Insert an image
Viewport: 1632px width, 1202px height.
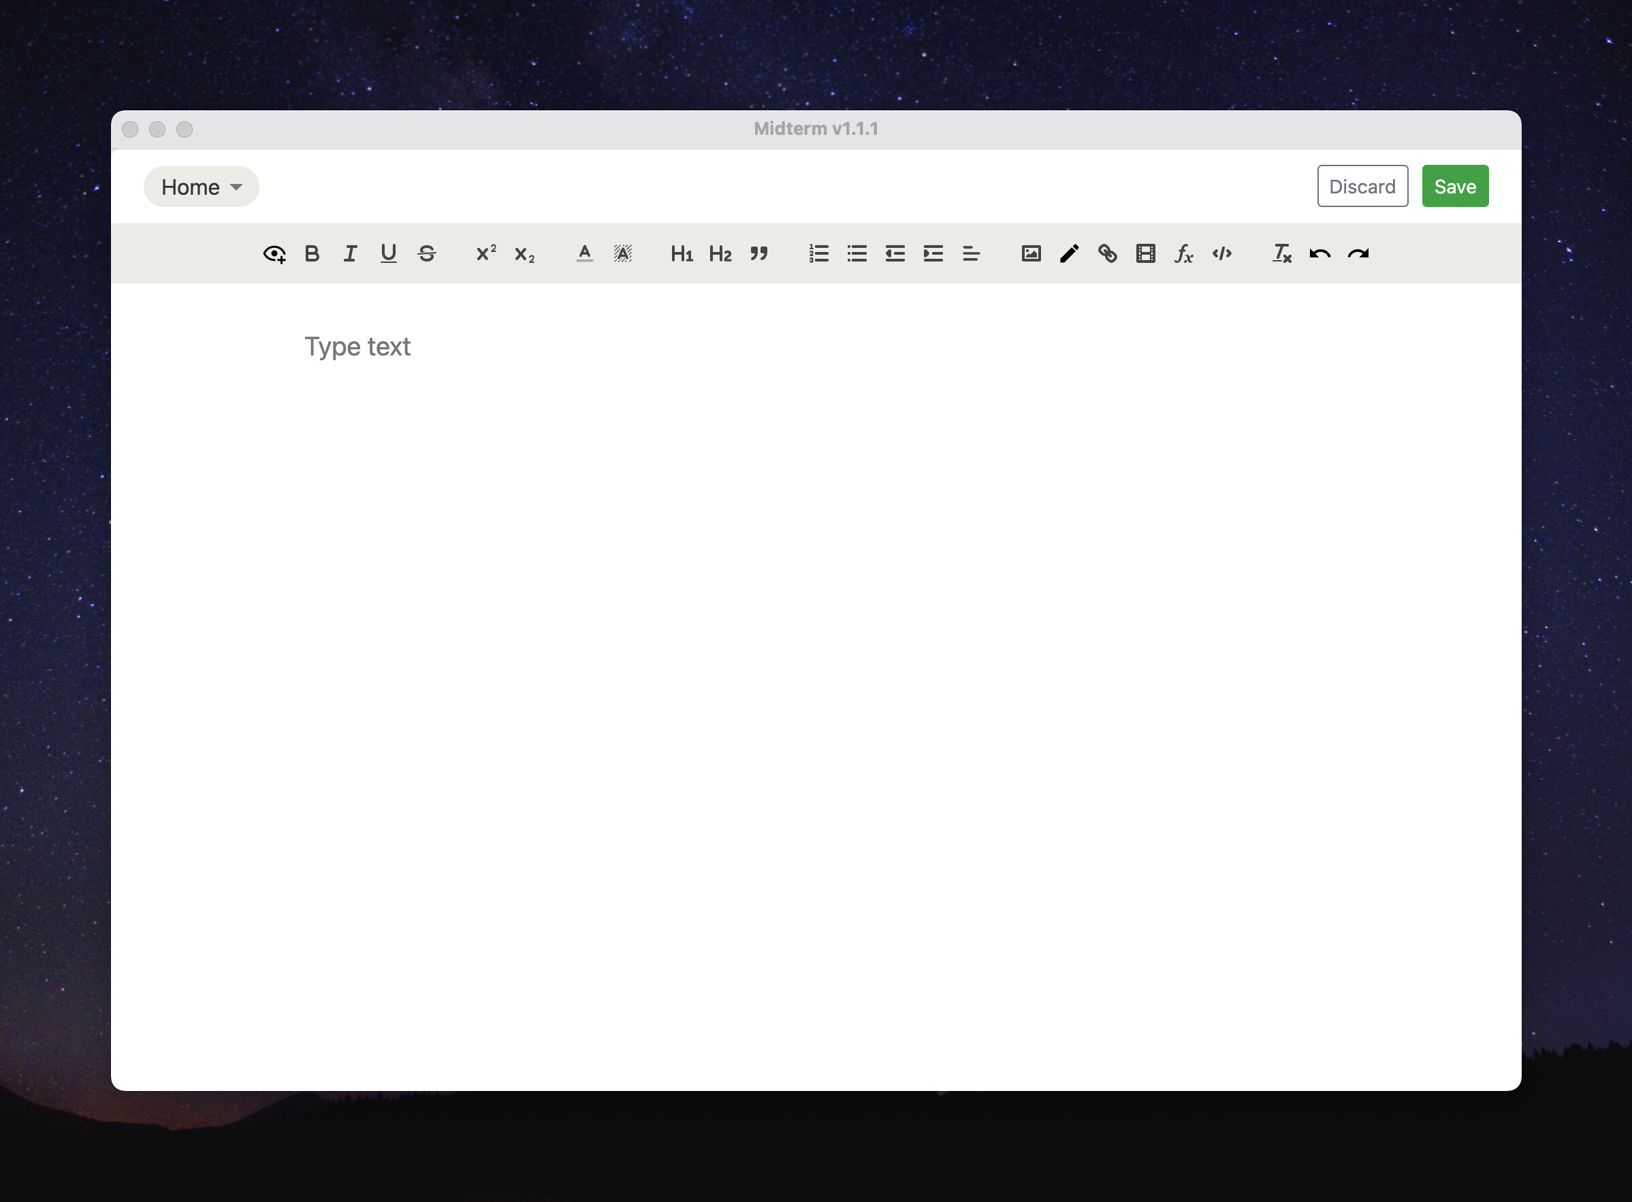click(1031, 254)
